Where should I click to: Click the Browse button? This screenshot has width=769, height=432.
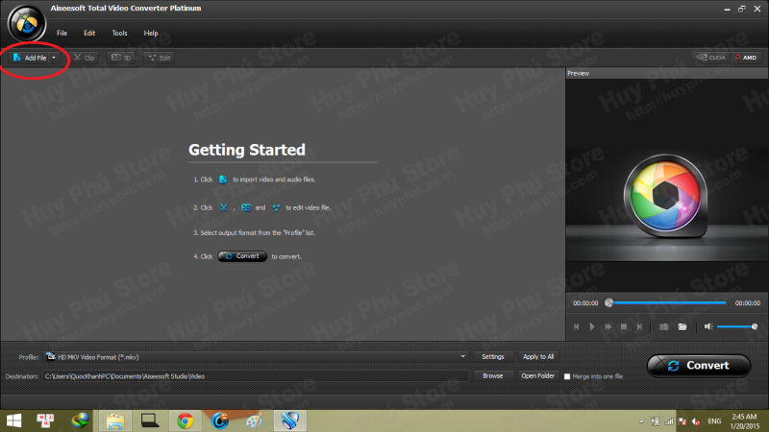click(x=493, y=376)
